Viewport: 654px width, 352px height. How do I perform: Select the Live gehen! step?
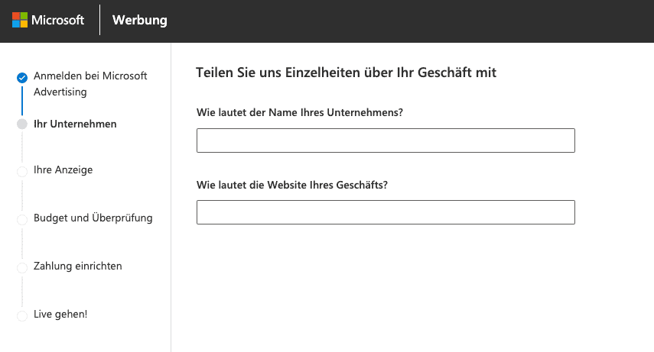click(60, 314)
